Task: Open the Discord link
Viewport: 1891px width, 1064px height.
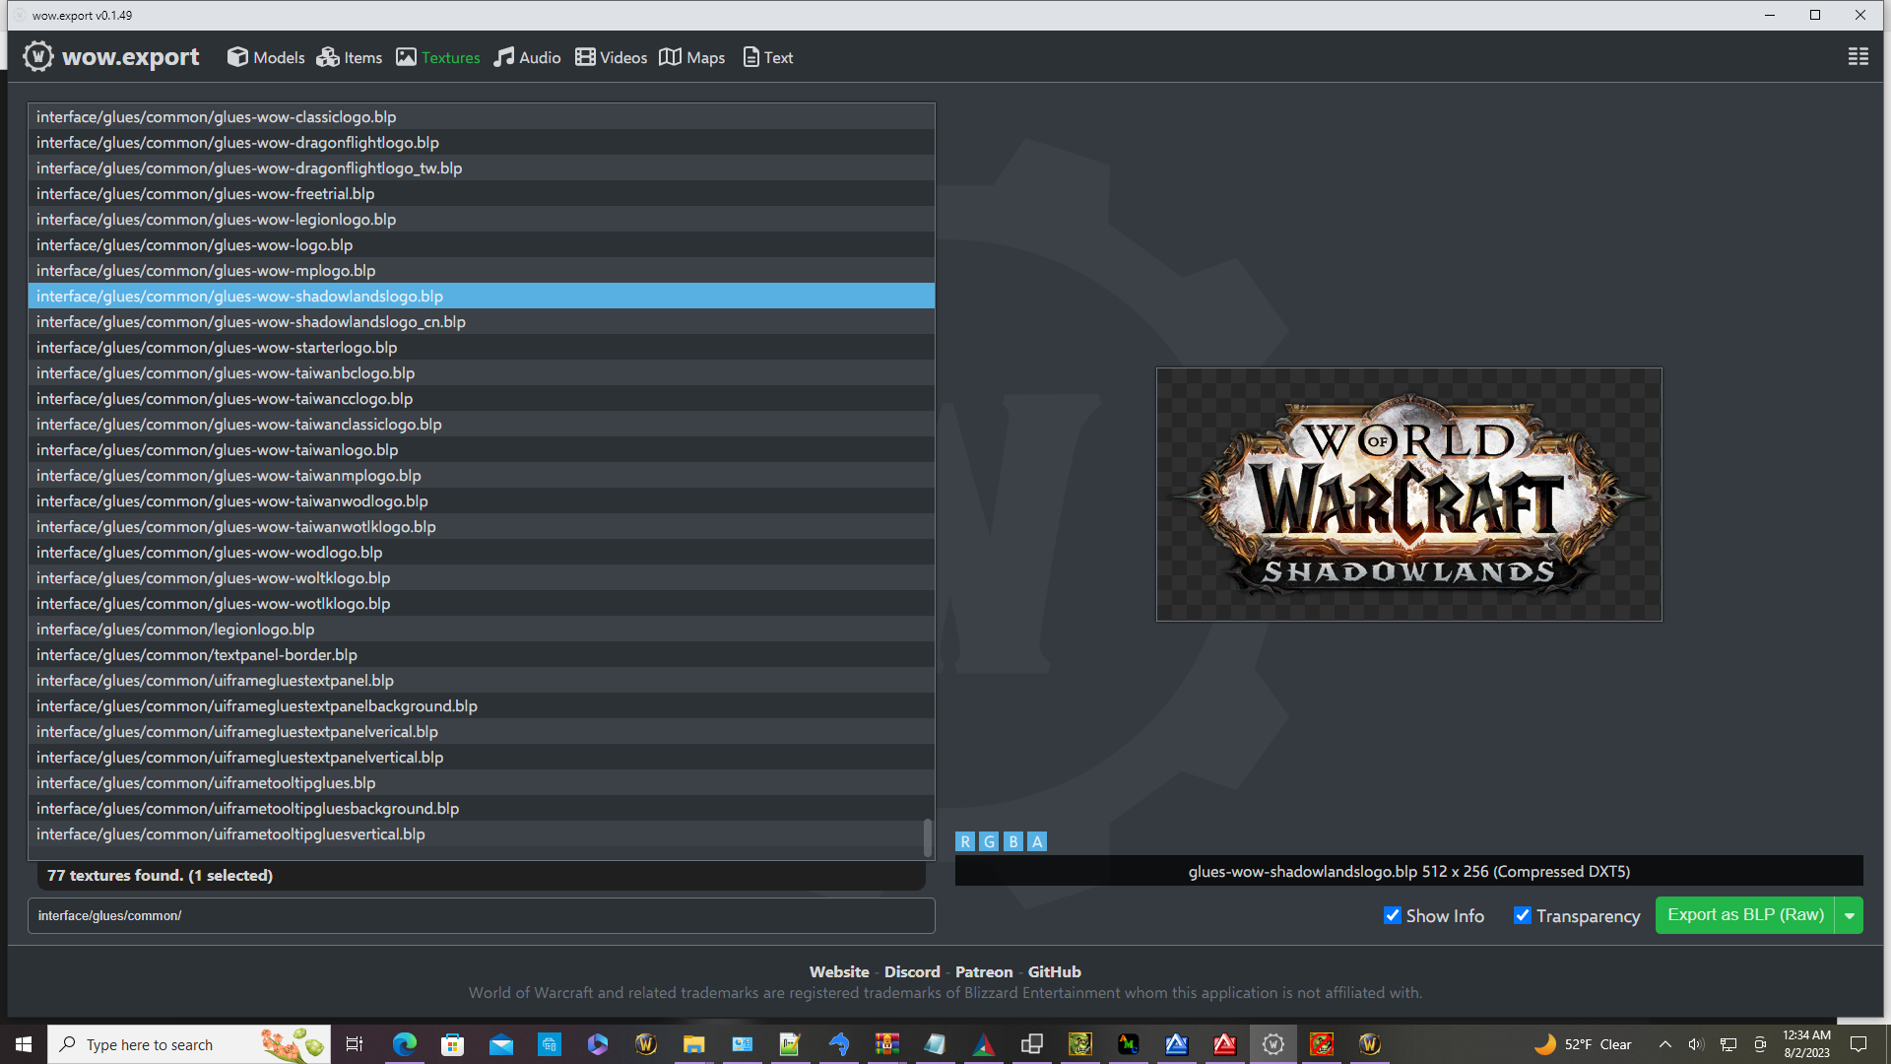Action: 912,971
